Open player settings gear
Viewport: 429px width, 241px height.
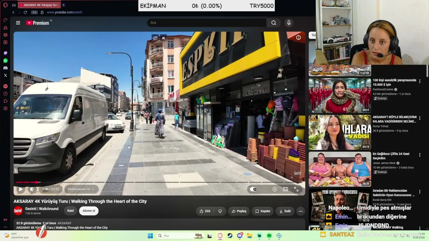275,189
